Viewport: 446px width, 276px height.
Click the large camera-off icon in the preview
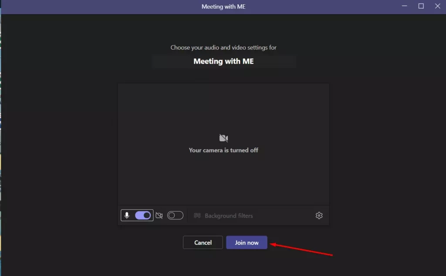coord(223,138)
